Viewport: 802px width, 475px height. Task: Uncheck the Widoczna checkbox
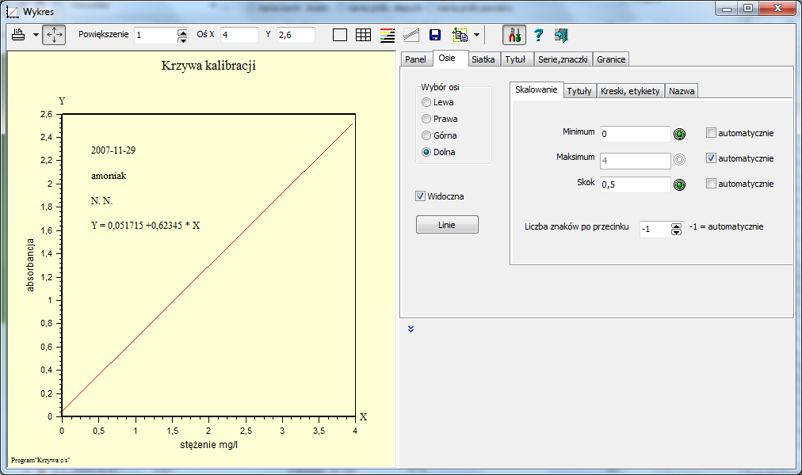point(421,196)
